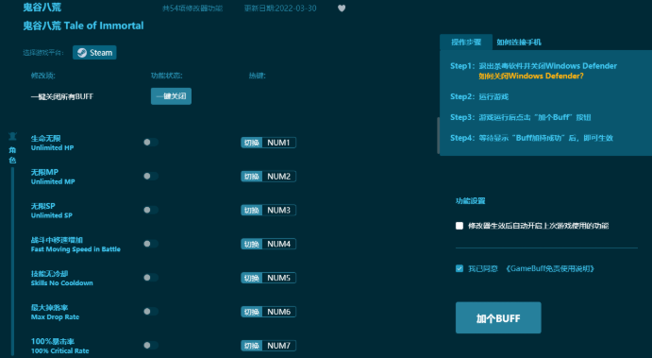Click the 一键关闭 button
Screen dimensions: 652x358
(171, 96)
